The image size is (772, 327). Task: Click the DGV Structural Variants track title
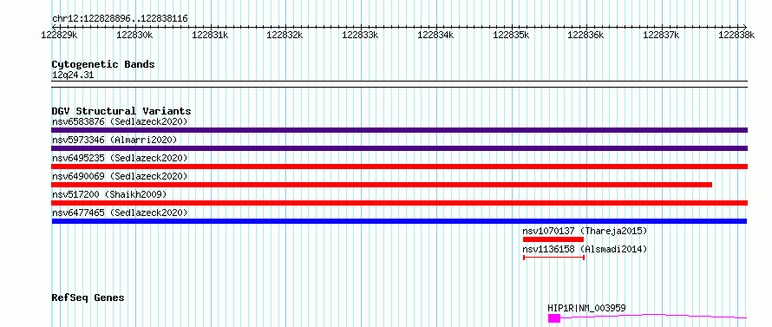pyautogui.click(x=121, y=111)
